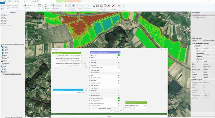Adjust the Cloud Threshold slider

point(105,93)
